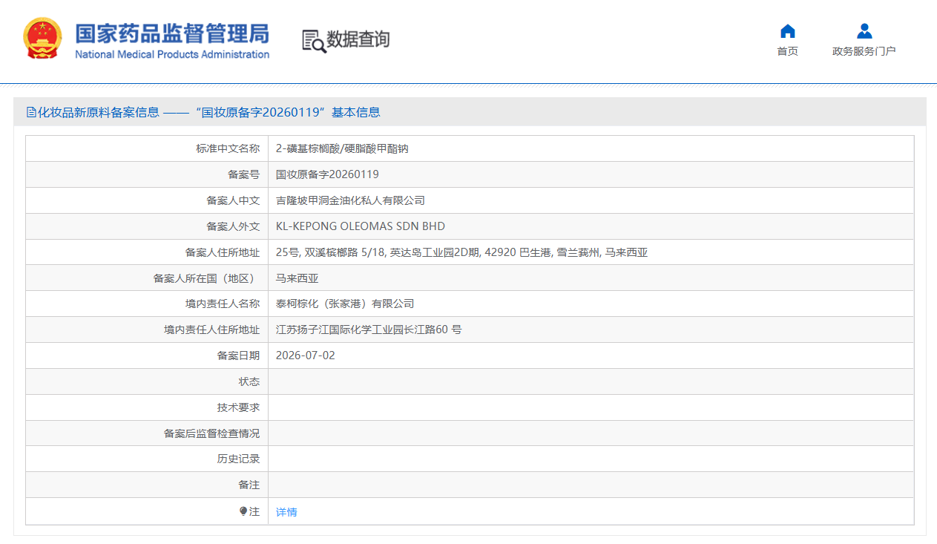Viewport: 937px width, 544px height.
Task: Click the 备案号 label
Action: 244,174
